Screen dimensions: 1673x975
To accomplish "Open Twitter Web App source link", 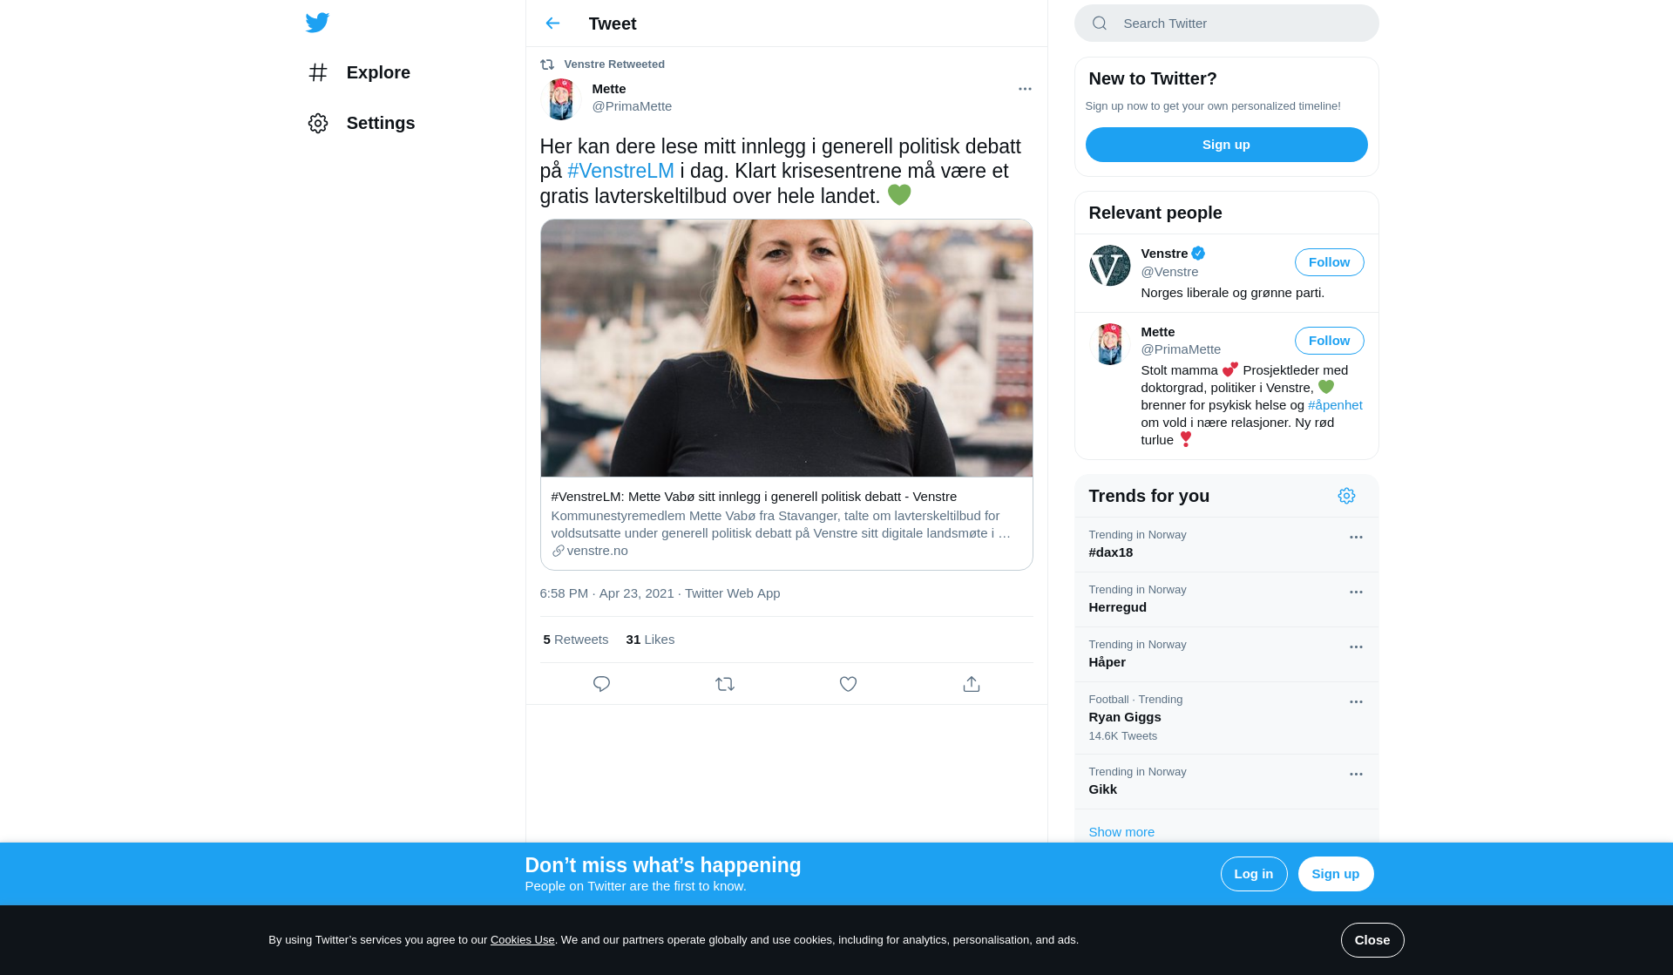I will pos(732,593).
